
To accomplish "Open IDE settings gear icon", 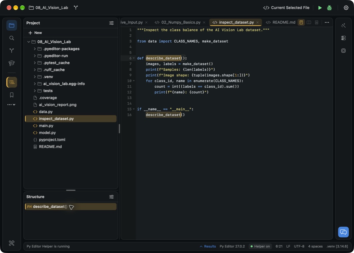I will click(346, 8).
